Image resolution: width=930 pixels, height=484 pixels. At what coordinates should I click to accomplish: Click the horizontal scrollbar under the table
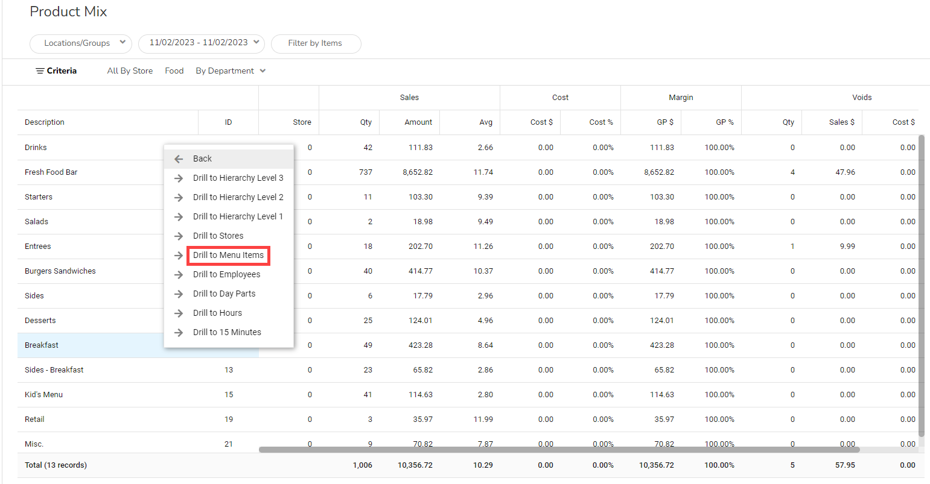[558, 450]
